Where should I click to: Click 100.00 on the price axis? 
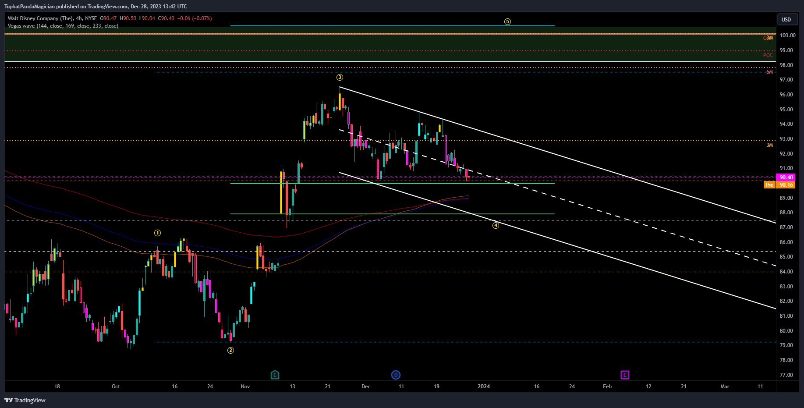click(x=787, y=35)
